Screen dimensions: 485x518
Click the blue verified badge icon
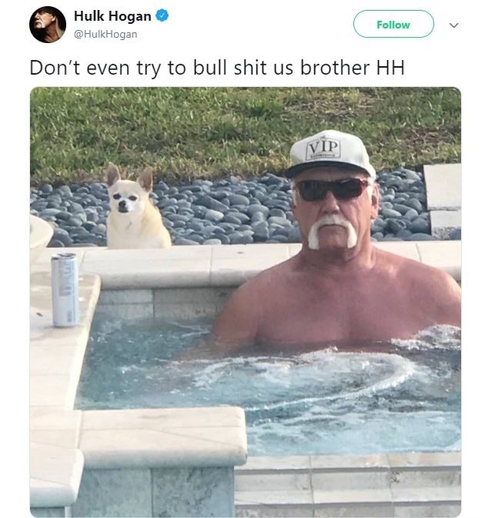162,15
